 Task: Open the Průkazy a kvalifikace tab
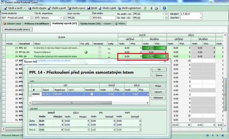[36, 24]
